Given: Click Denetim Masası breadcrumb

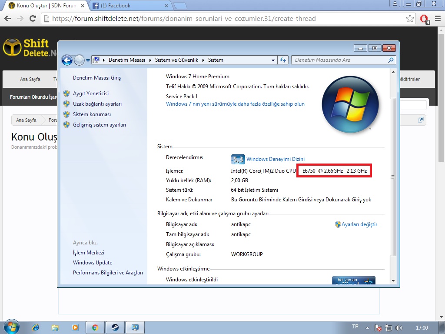Looking at the screenshot, I should tap(126, 60).
